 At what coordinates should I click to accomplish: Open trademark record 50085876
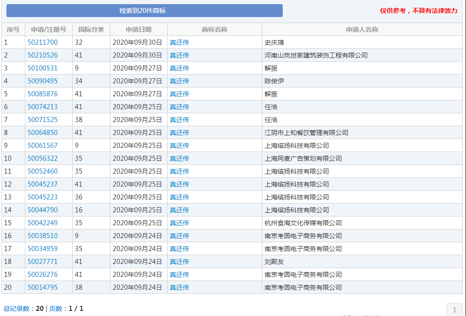click(42, 94)
